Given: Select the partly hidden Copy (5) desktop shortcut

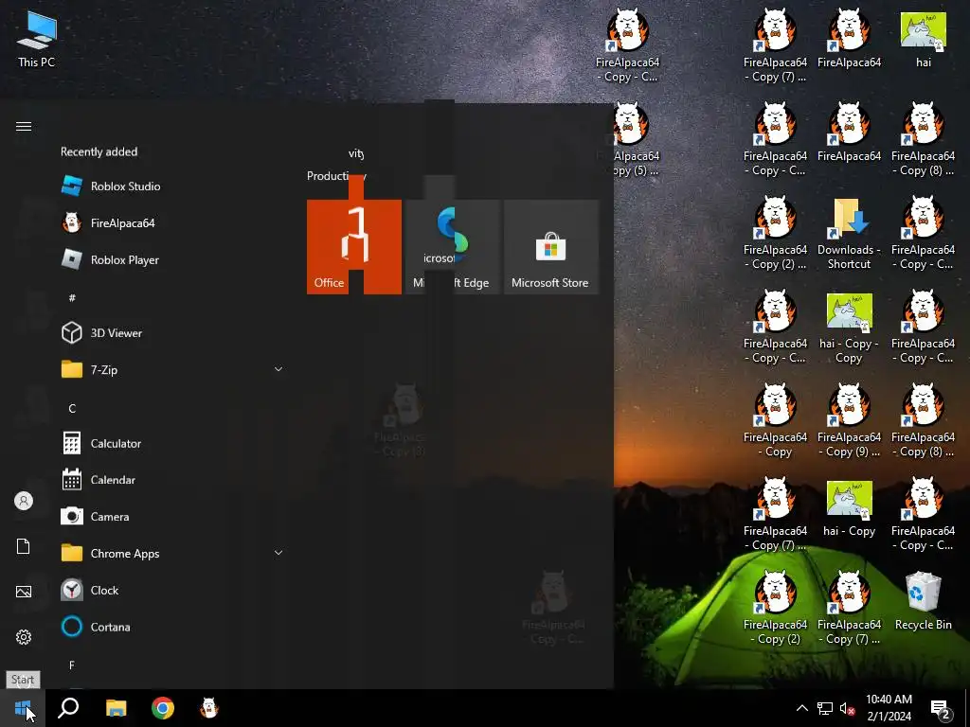Looking at the screenshot, I should (x=634, y=139).
